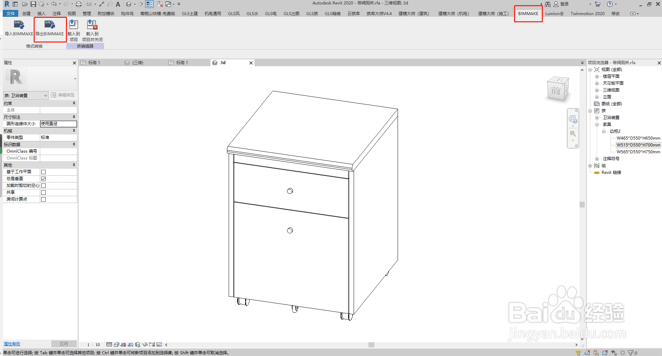
Task: Click the Switch Windows icon
Action: 168,4
